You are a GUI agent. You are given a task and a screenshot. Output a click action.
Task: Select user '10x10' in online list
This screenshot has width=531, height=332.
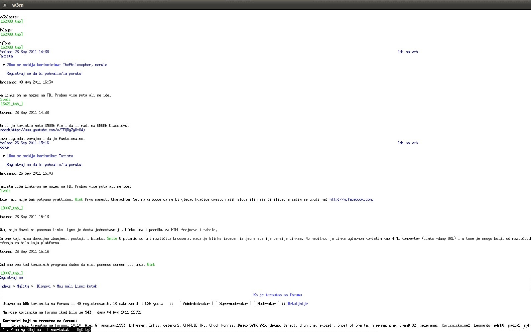(76, 325)
